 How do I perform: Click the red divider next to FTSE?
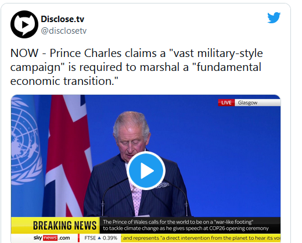coord(78,238)
